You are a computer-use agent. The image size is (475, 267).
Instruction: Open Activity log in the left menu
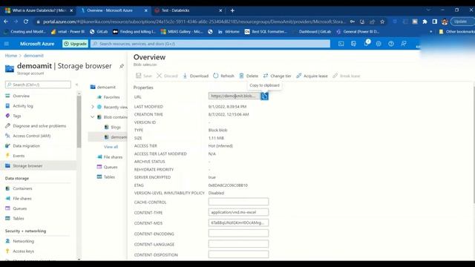coord(23,106)
